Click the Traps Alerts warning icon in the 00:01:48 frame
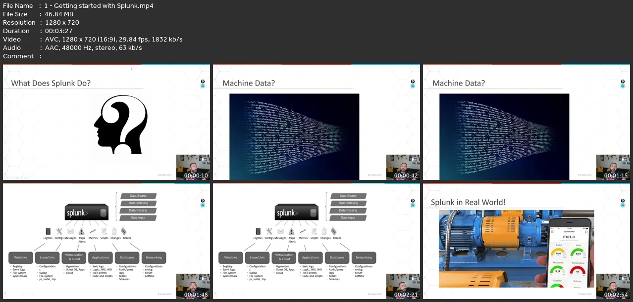Viewport: 633px width, 302px height. [82, 231]
